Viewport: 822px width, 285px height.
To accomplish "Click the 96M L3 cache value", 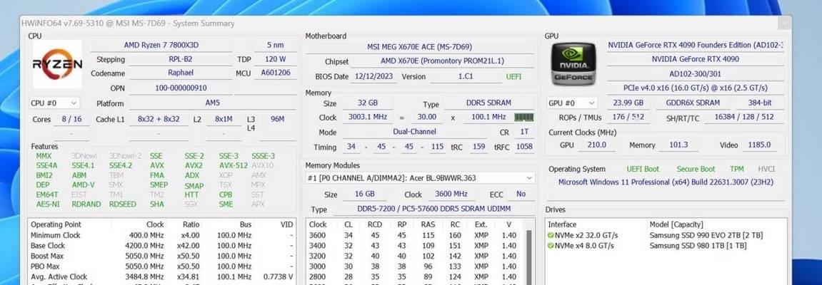I will [277, 119].
